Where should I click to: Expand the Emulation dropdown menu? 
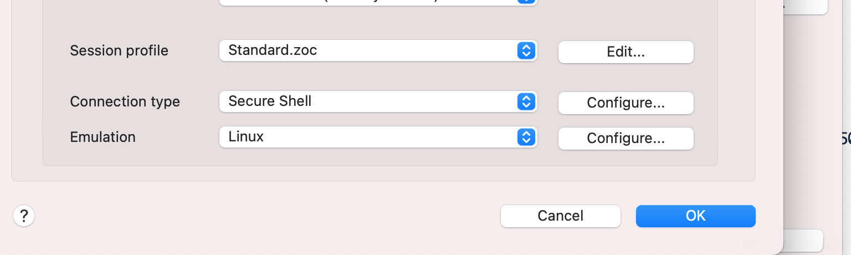[378, 137]
